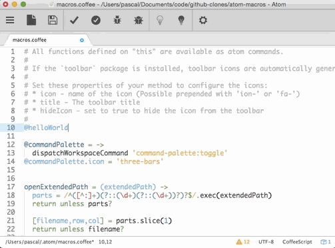Click line number 14 in the gutter

11,161
